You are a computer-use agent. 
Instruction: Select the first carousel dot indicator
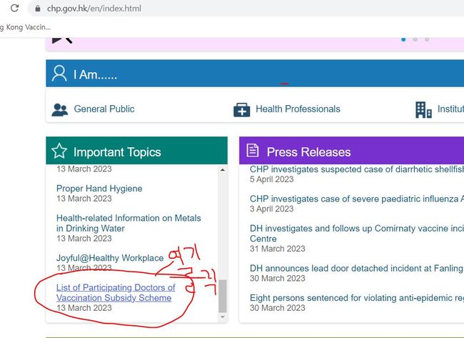(403, 39)
